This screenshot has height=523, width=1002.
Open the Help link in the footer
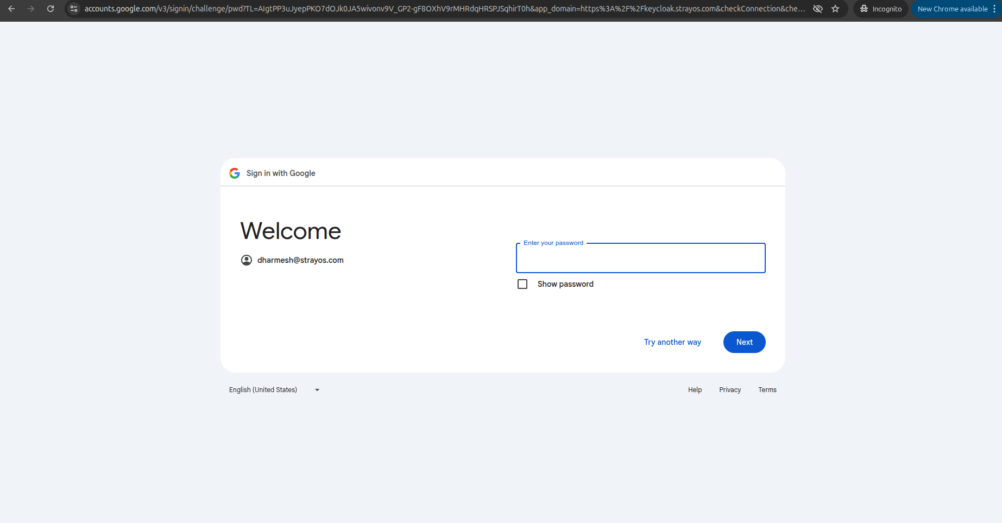695,390
